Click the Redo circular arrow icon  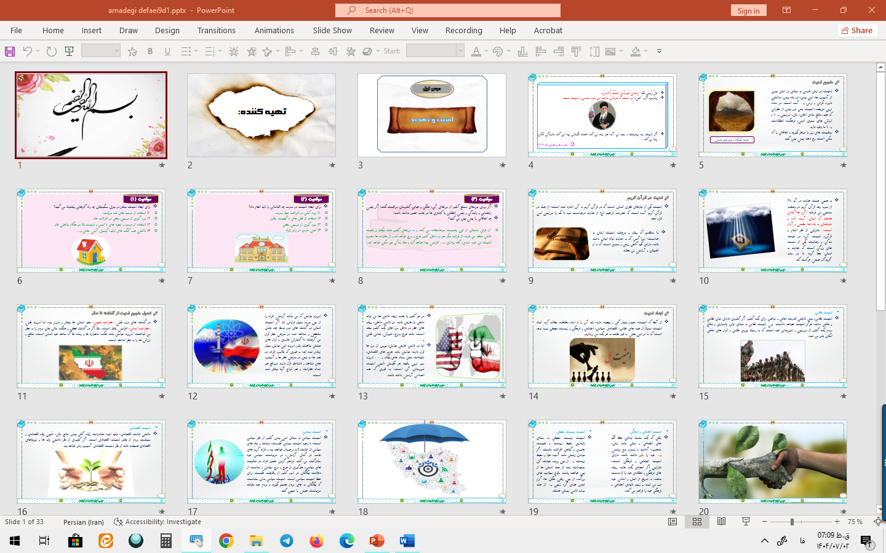point(52,52)
